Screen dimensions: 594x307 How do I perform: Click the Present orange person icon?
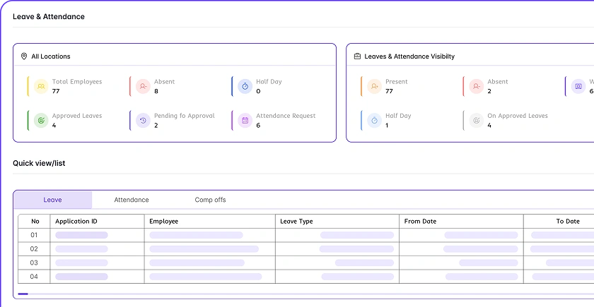point(374,87)
